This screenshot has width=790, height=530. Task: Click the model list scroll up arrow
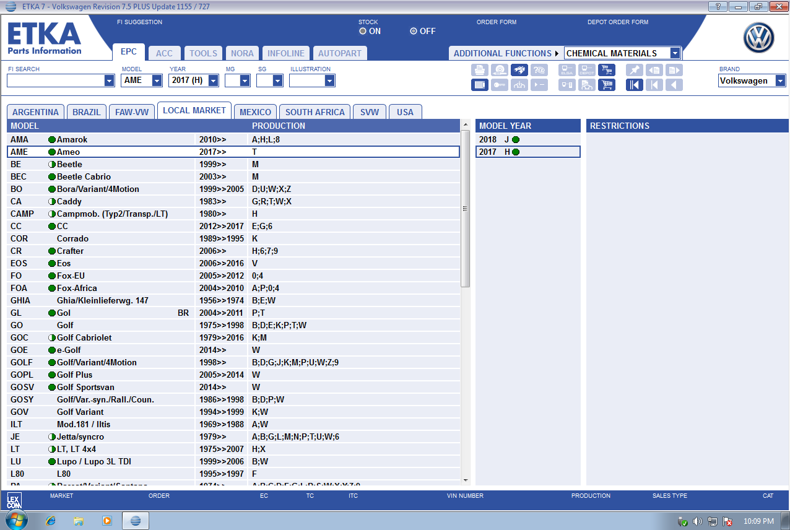coord(466,126)
